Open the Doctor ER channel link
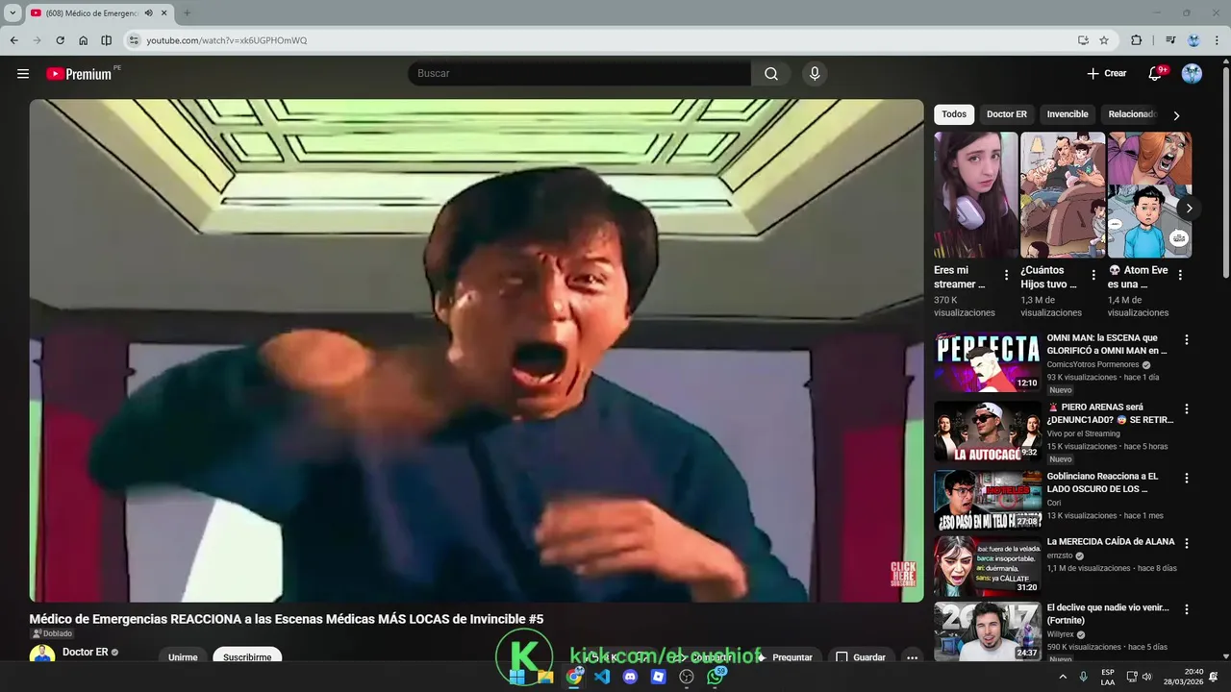Screen dimensions: 1231x692 click(x=86, y=653)
